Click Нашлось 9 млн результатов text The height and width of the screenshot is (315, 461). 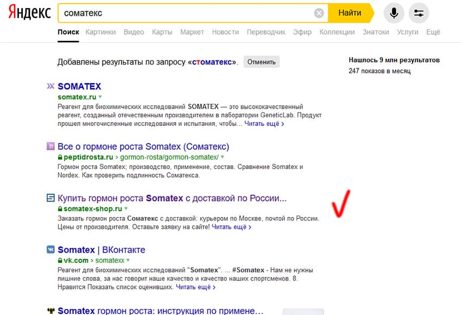394,60
